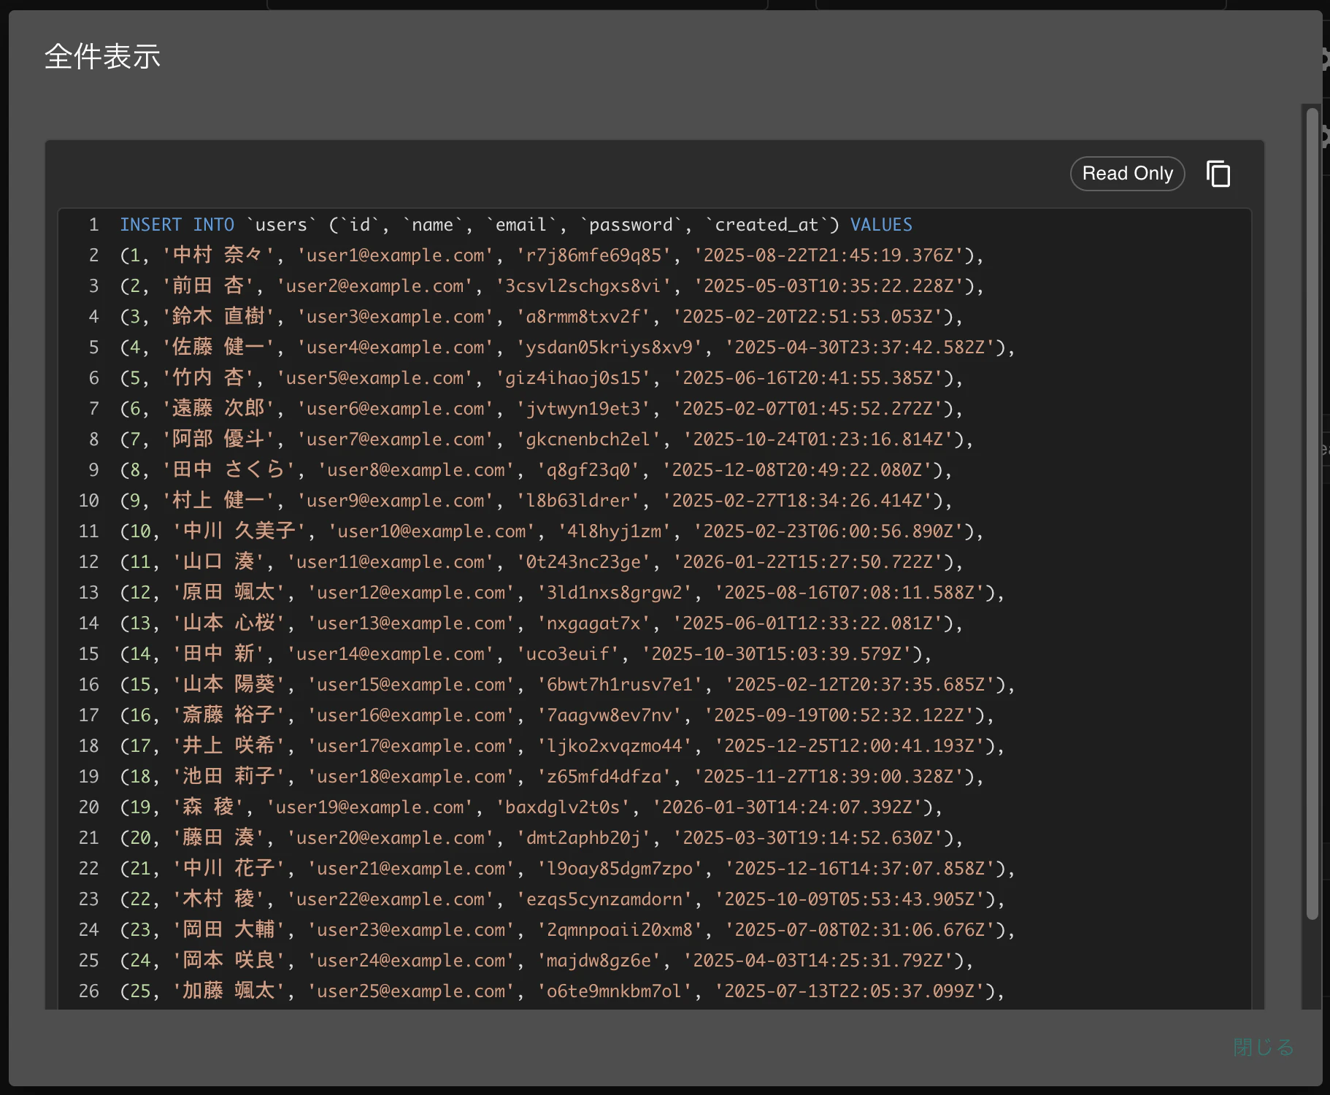Click password '0t243nc23ge' on line 12
The height and width of the screenshot is (1095, 1330).
point(583,562)
